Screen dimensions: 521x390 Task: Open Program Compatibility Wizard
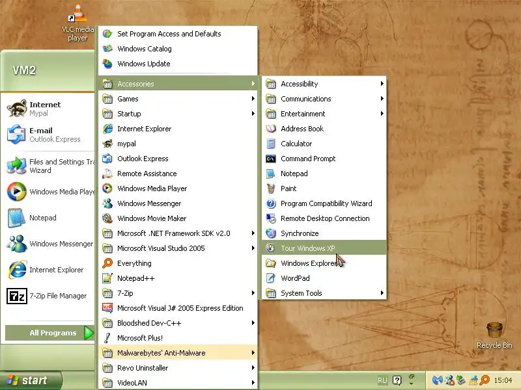coord(324,203)
